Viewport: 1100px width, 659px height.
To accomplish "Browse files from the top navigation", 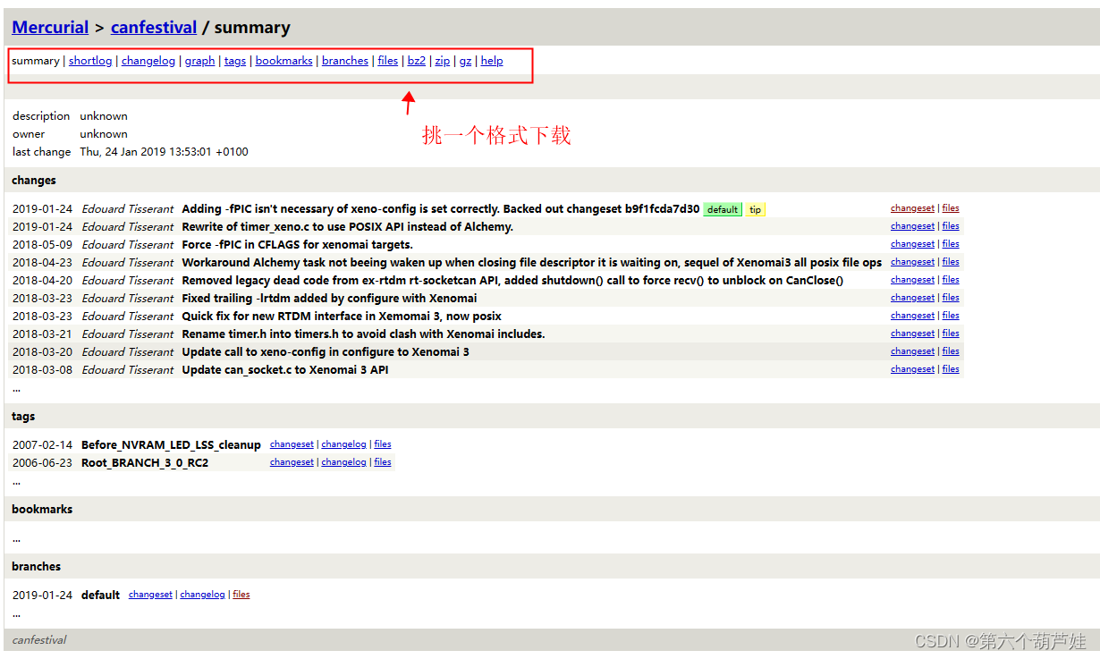I will (388, 61).
